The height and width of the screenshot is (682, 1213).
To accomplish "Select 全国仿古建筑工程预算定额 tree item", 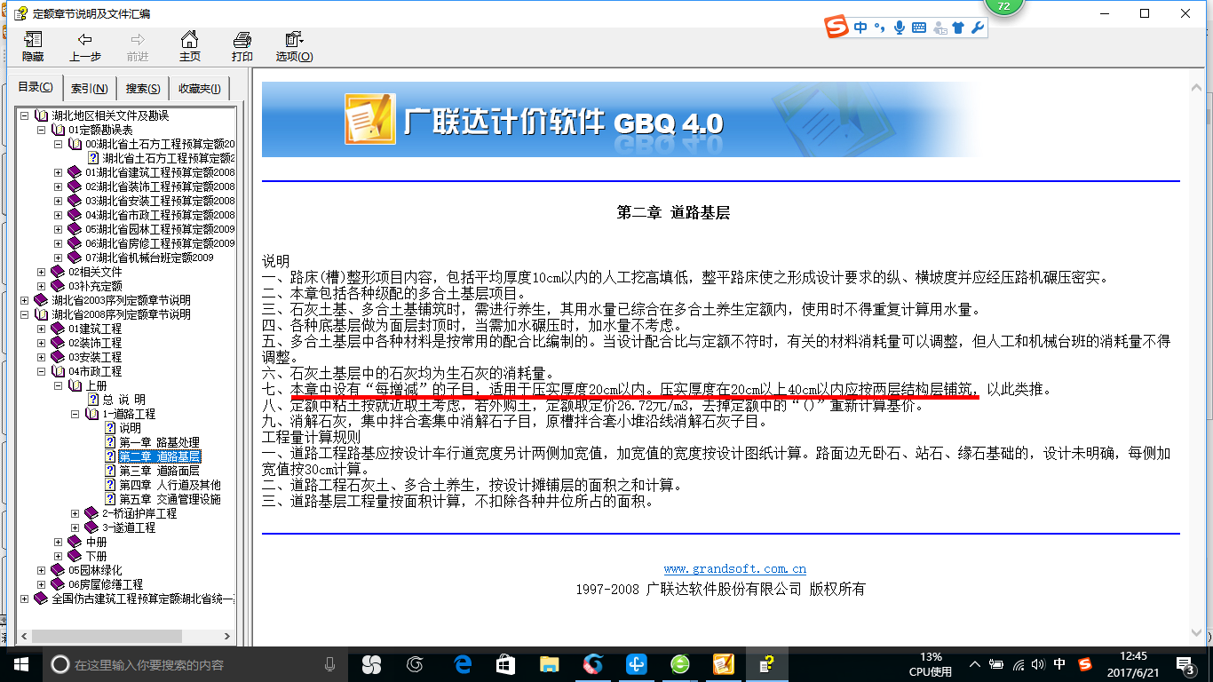I will [x=143, y=599].
